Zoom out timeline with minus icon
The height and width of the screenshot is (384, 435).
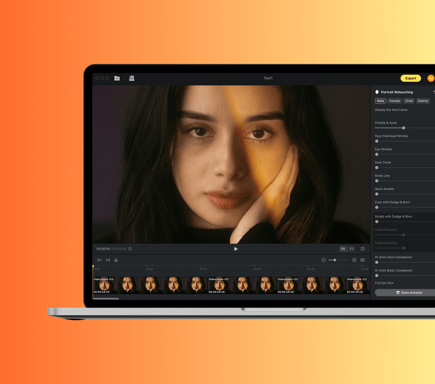point(324,260)
